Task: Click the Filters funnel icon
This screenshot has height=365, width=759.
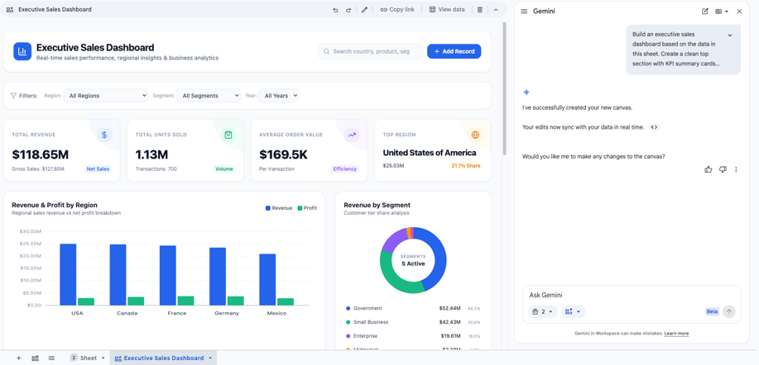Action: click(x=13, y=96)
